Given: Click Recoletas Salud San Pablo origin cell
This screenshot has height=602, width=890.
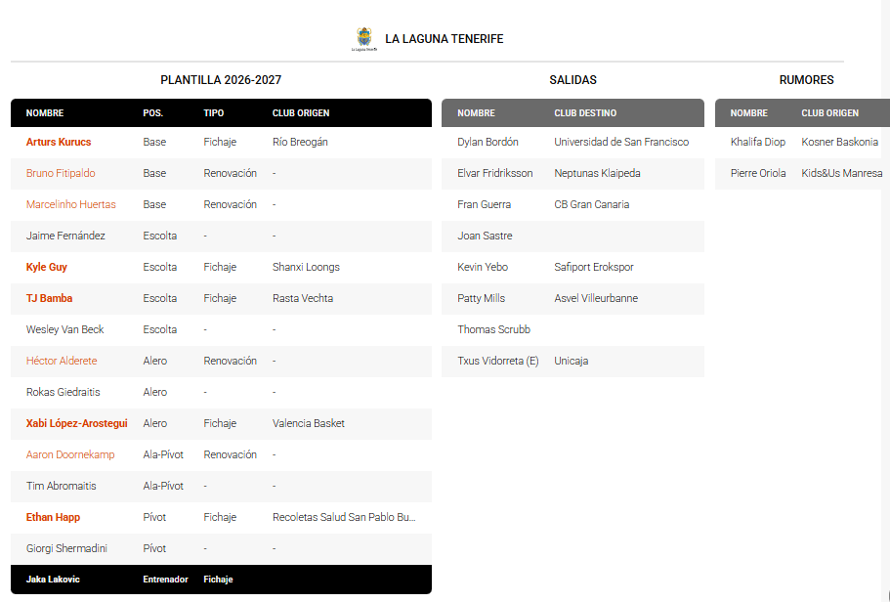Looking at the screenshot, I should [x=344, y=517].
